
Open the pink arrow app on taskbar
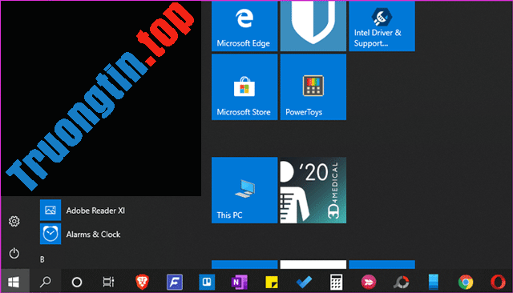coord(369,282)
